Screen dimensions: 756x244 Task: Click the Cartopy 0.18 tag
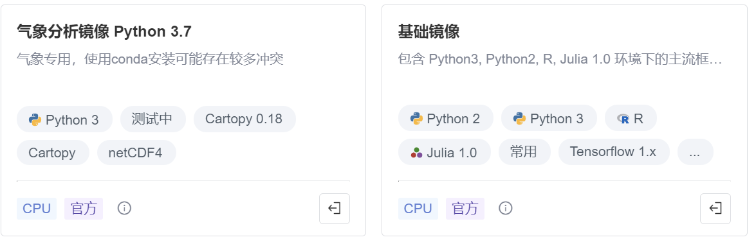coord(244,119)
